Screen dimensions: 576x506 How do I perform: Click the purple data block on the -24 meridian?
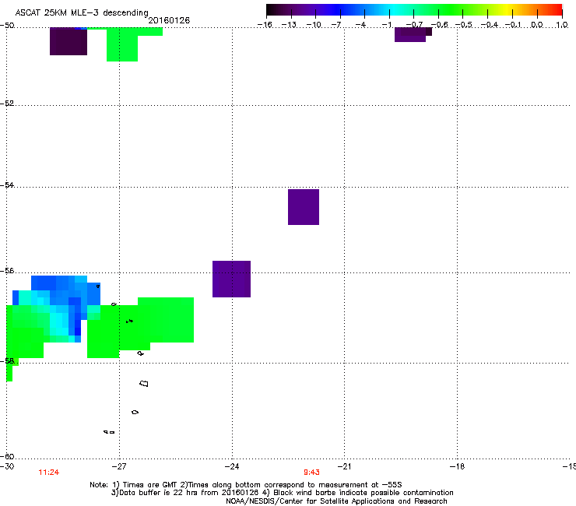(231, 279)
